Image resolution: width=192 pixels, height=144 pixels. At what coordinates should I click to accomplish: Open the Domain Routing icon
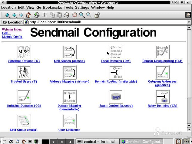tap(116, 72)
